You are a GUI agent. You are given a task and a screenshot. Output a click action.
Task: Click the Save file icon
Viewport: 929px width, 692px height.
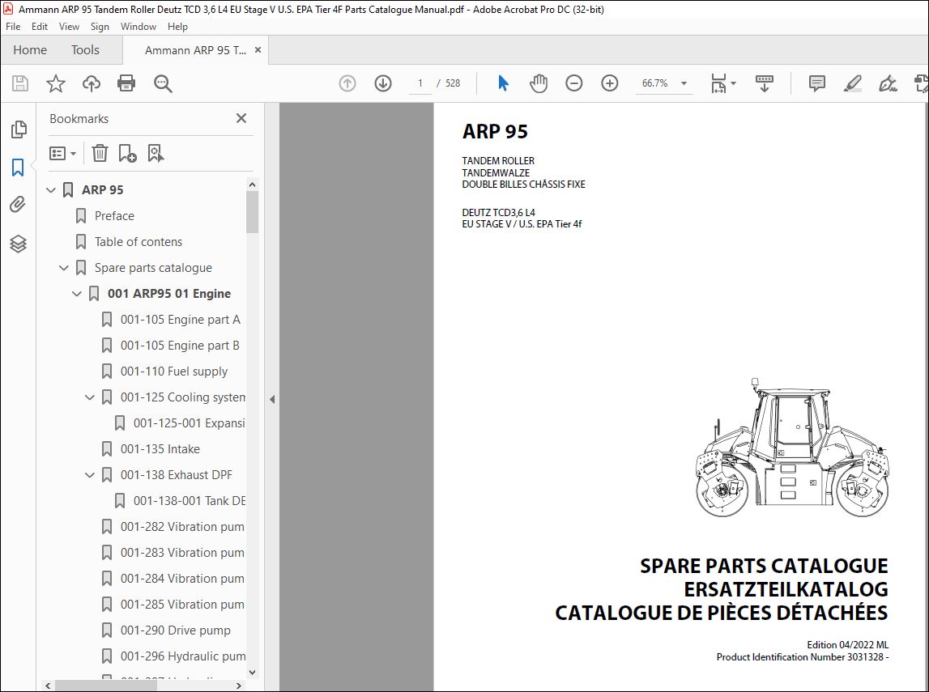(20, 83)
